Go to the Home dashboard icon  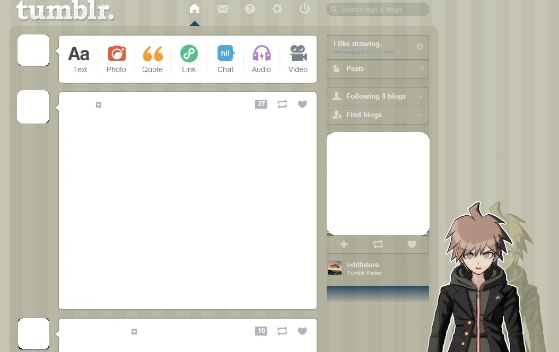(194, 8)
